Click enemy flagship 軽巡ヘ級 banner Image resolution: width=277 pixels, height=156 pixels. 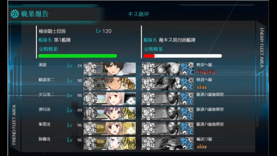[x=167, y=69]
